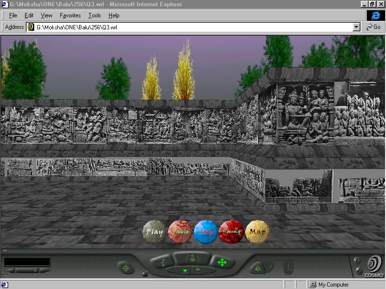Open the Favorites menu
This screenshot has height=289, width=386.
pyautogui.click(x=70, y=15)
